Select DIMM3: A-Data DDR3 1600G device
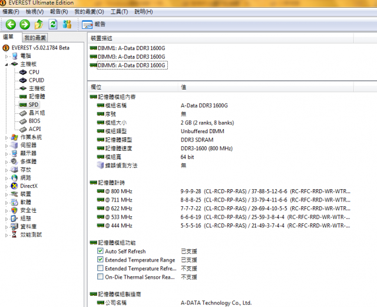The width and height of the screenshot is (377, 307). [131, 57]
